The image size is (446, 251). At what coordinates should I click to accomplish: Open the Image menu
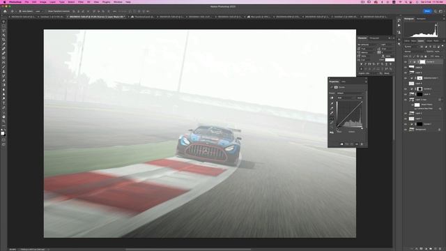point(43,2)
